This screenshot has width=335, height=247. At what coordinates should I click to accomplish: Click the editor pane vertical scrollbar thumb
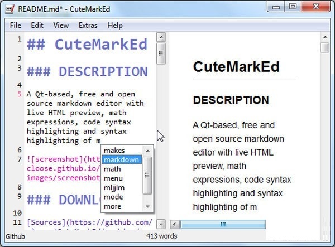pyautogui.click(x=161, y=54)
